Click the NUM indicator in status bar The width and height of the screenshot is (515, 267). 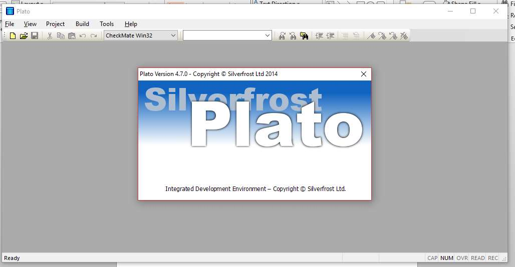447,258
